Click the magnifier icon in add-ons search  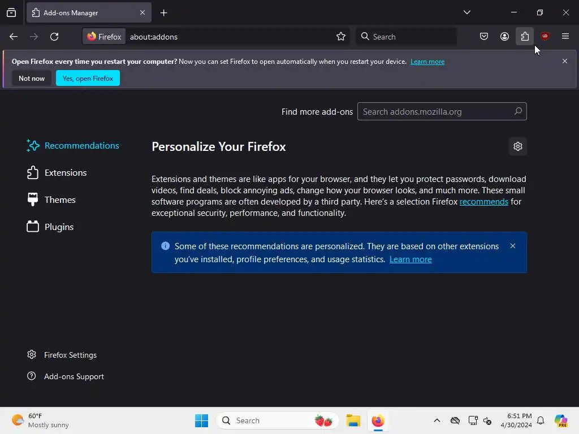(x=518, y=111)
